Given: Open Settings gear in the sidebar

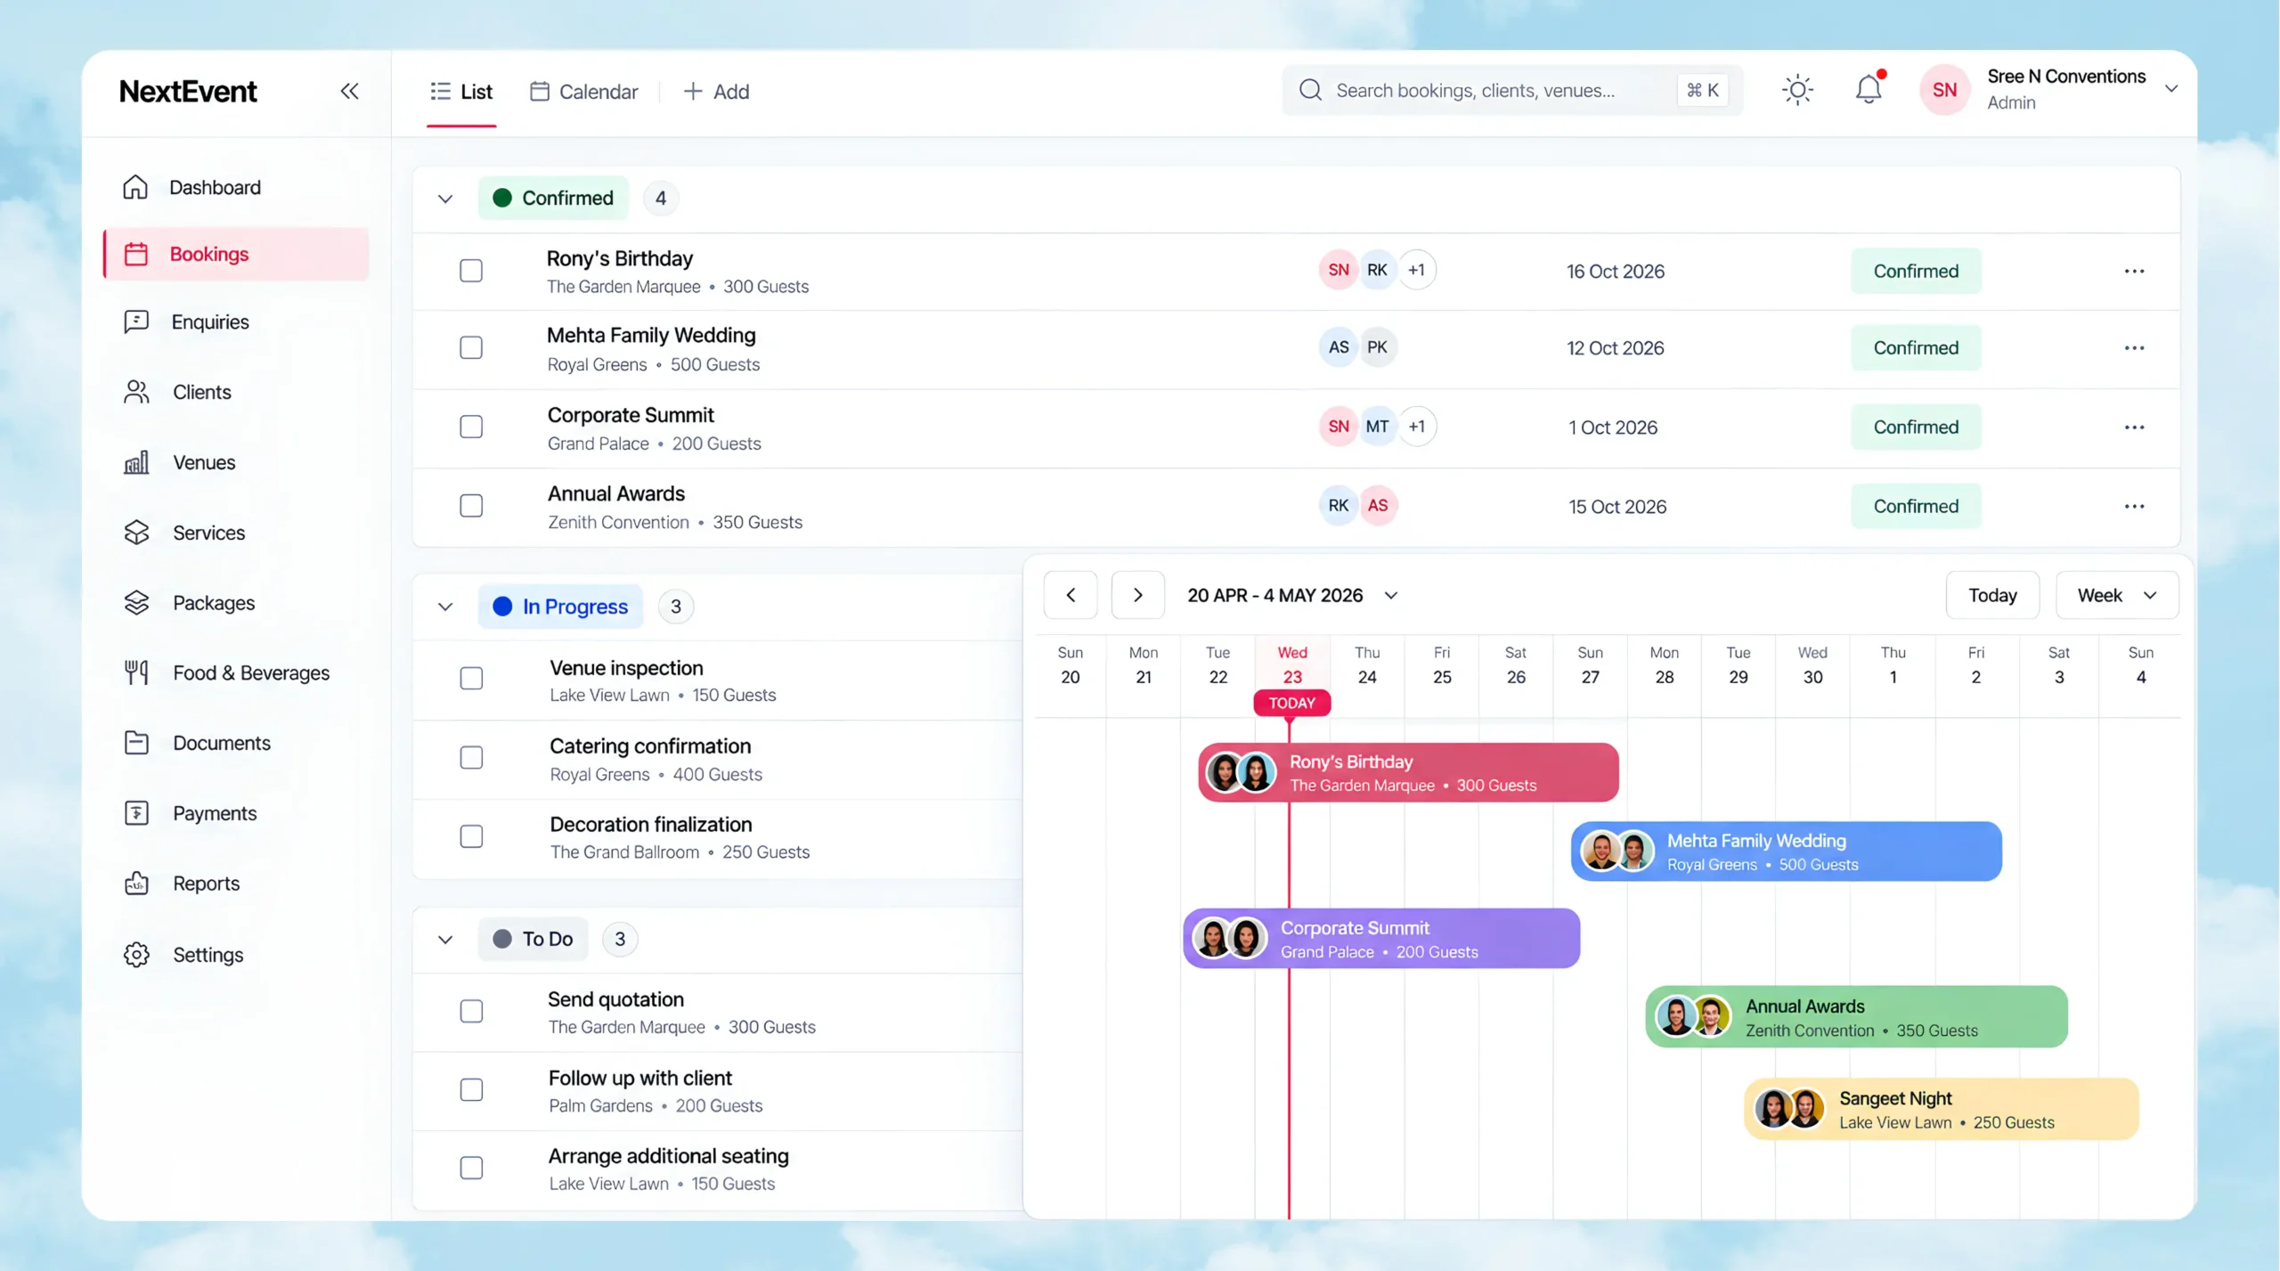Looking at the screenshot, I should [x=136, y=955].
